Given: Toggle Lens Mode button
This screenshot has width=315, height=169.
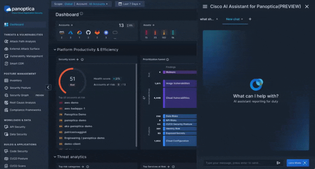Looking at the screenshot, I should pos(298,163).
